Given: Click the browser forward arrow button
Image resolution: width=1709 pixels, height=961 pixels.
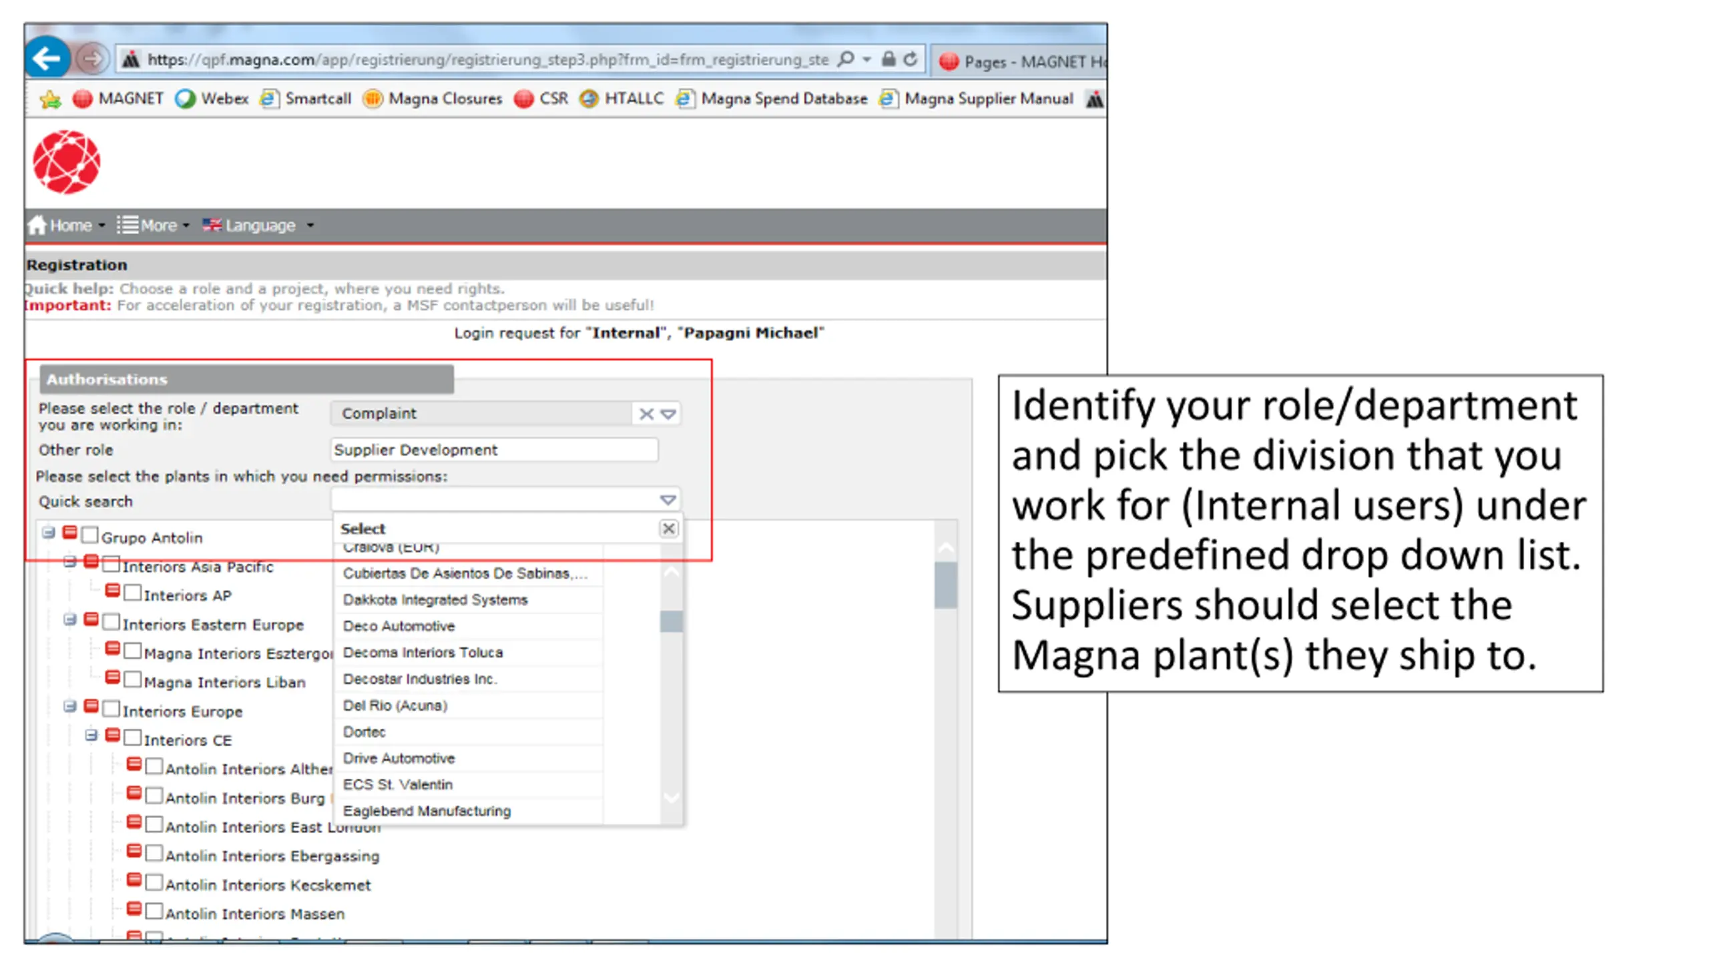Looking at the screenshot, I should pos(93,59).
